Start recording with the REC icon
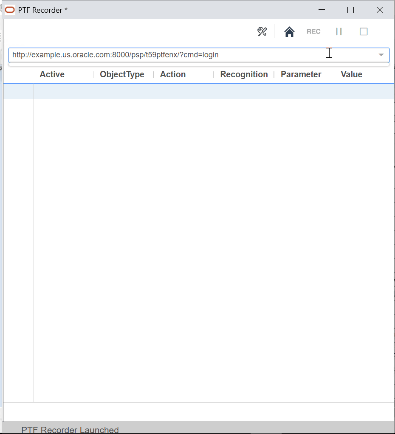Image resolution: width=395 pixels, height=434 pixels. click(x=313, y=31)
